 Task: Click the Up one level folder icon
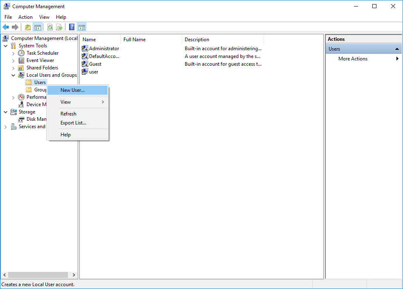coord(28,27)
